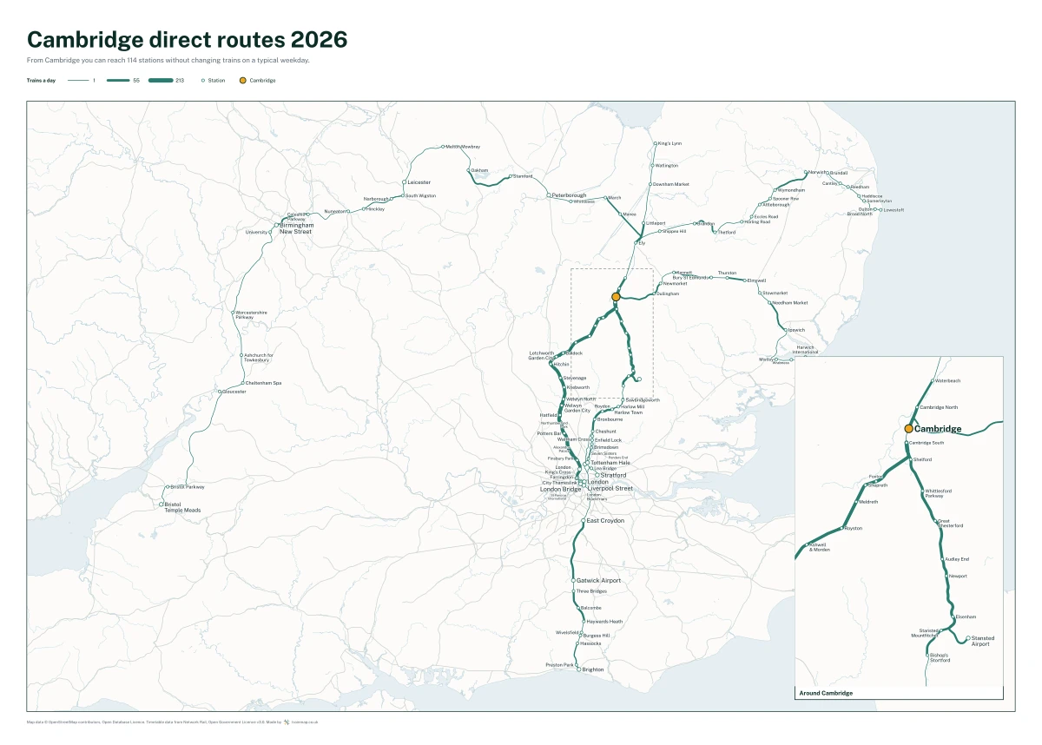Click the 'Thetford' station label
Viewport: 1042px width, 745px height.
727,233
